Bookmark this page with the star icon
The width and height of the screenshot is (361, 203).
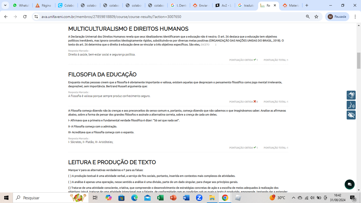pos(316,17)
